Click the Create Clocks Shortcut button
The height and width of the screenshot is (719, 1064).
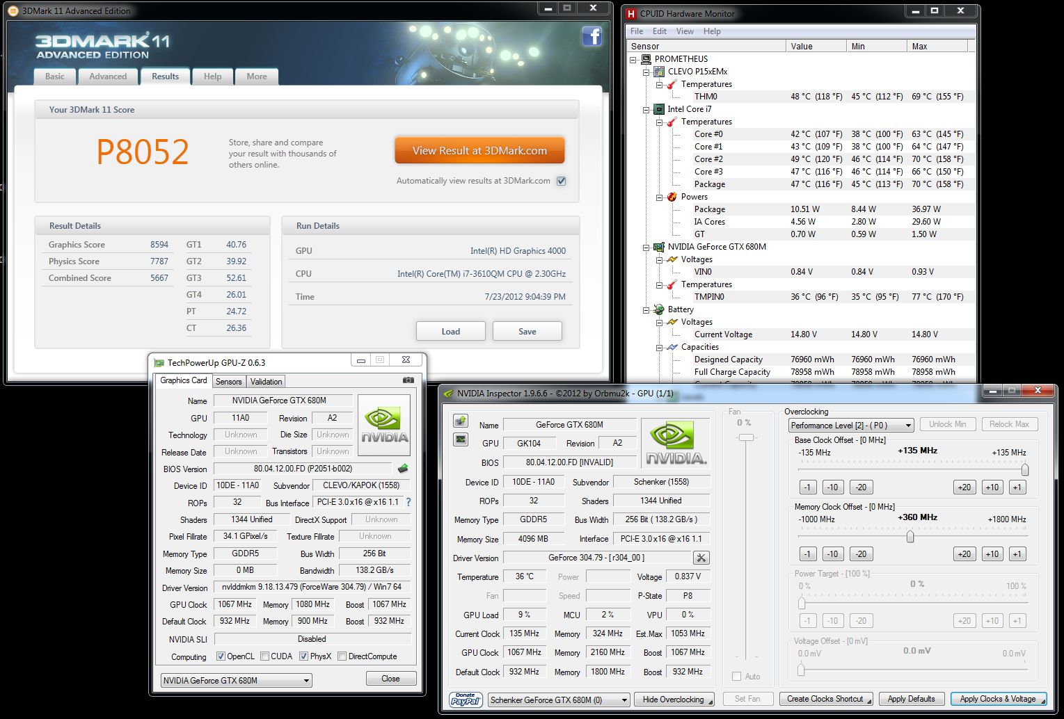point(826,699)
